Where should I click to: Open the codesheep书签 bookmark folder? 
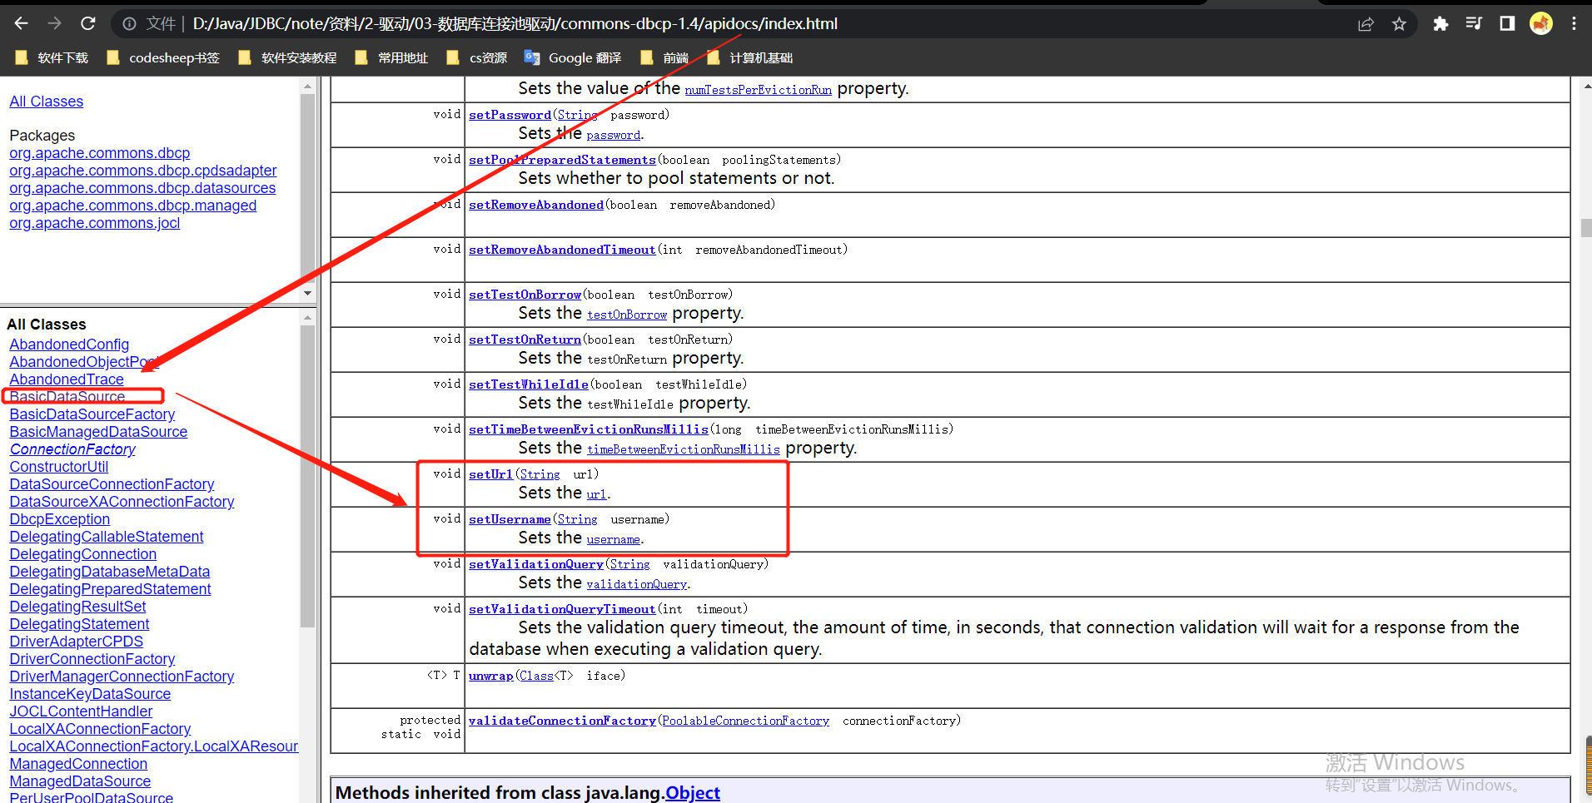click(x=163, y=57)
